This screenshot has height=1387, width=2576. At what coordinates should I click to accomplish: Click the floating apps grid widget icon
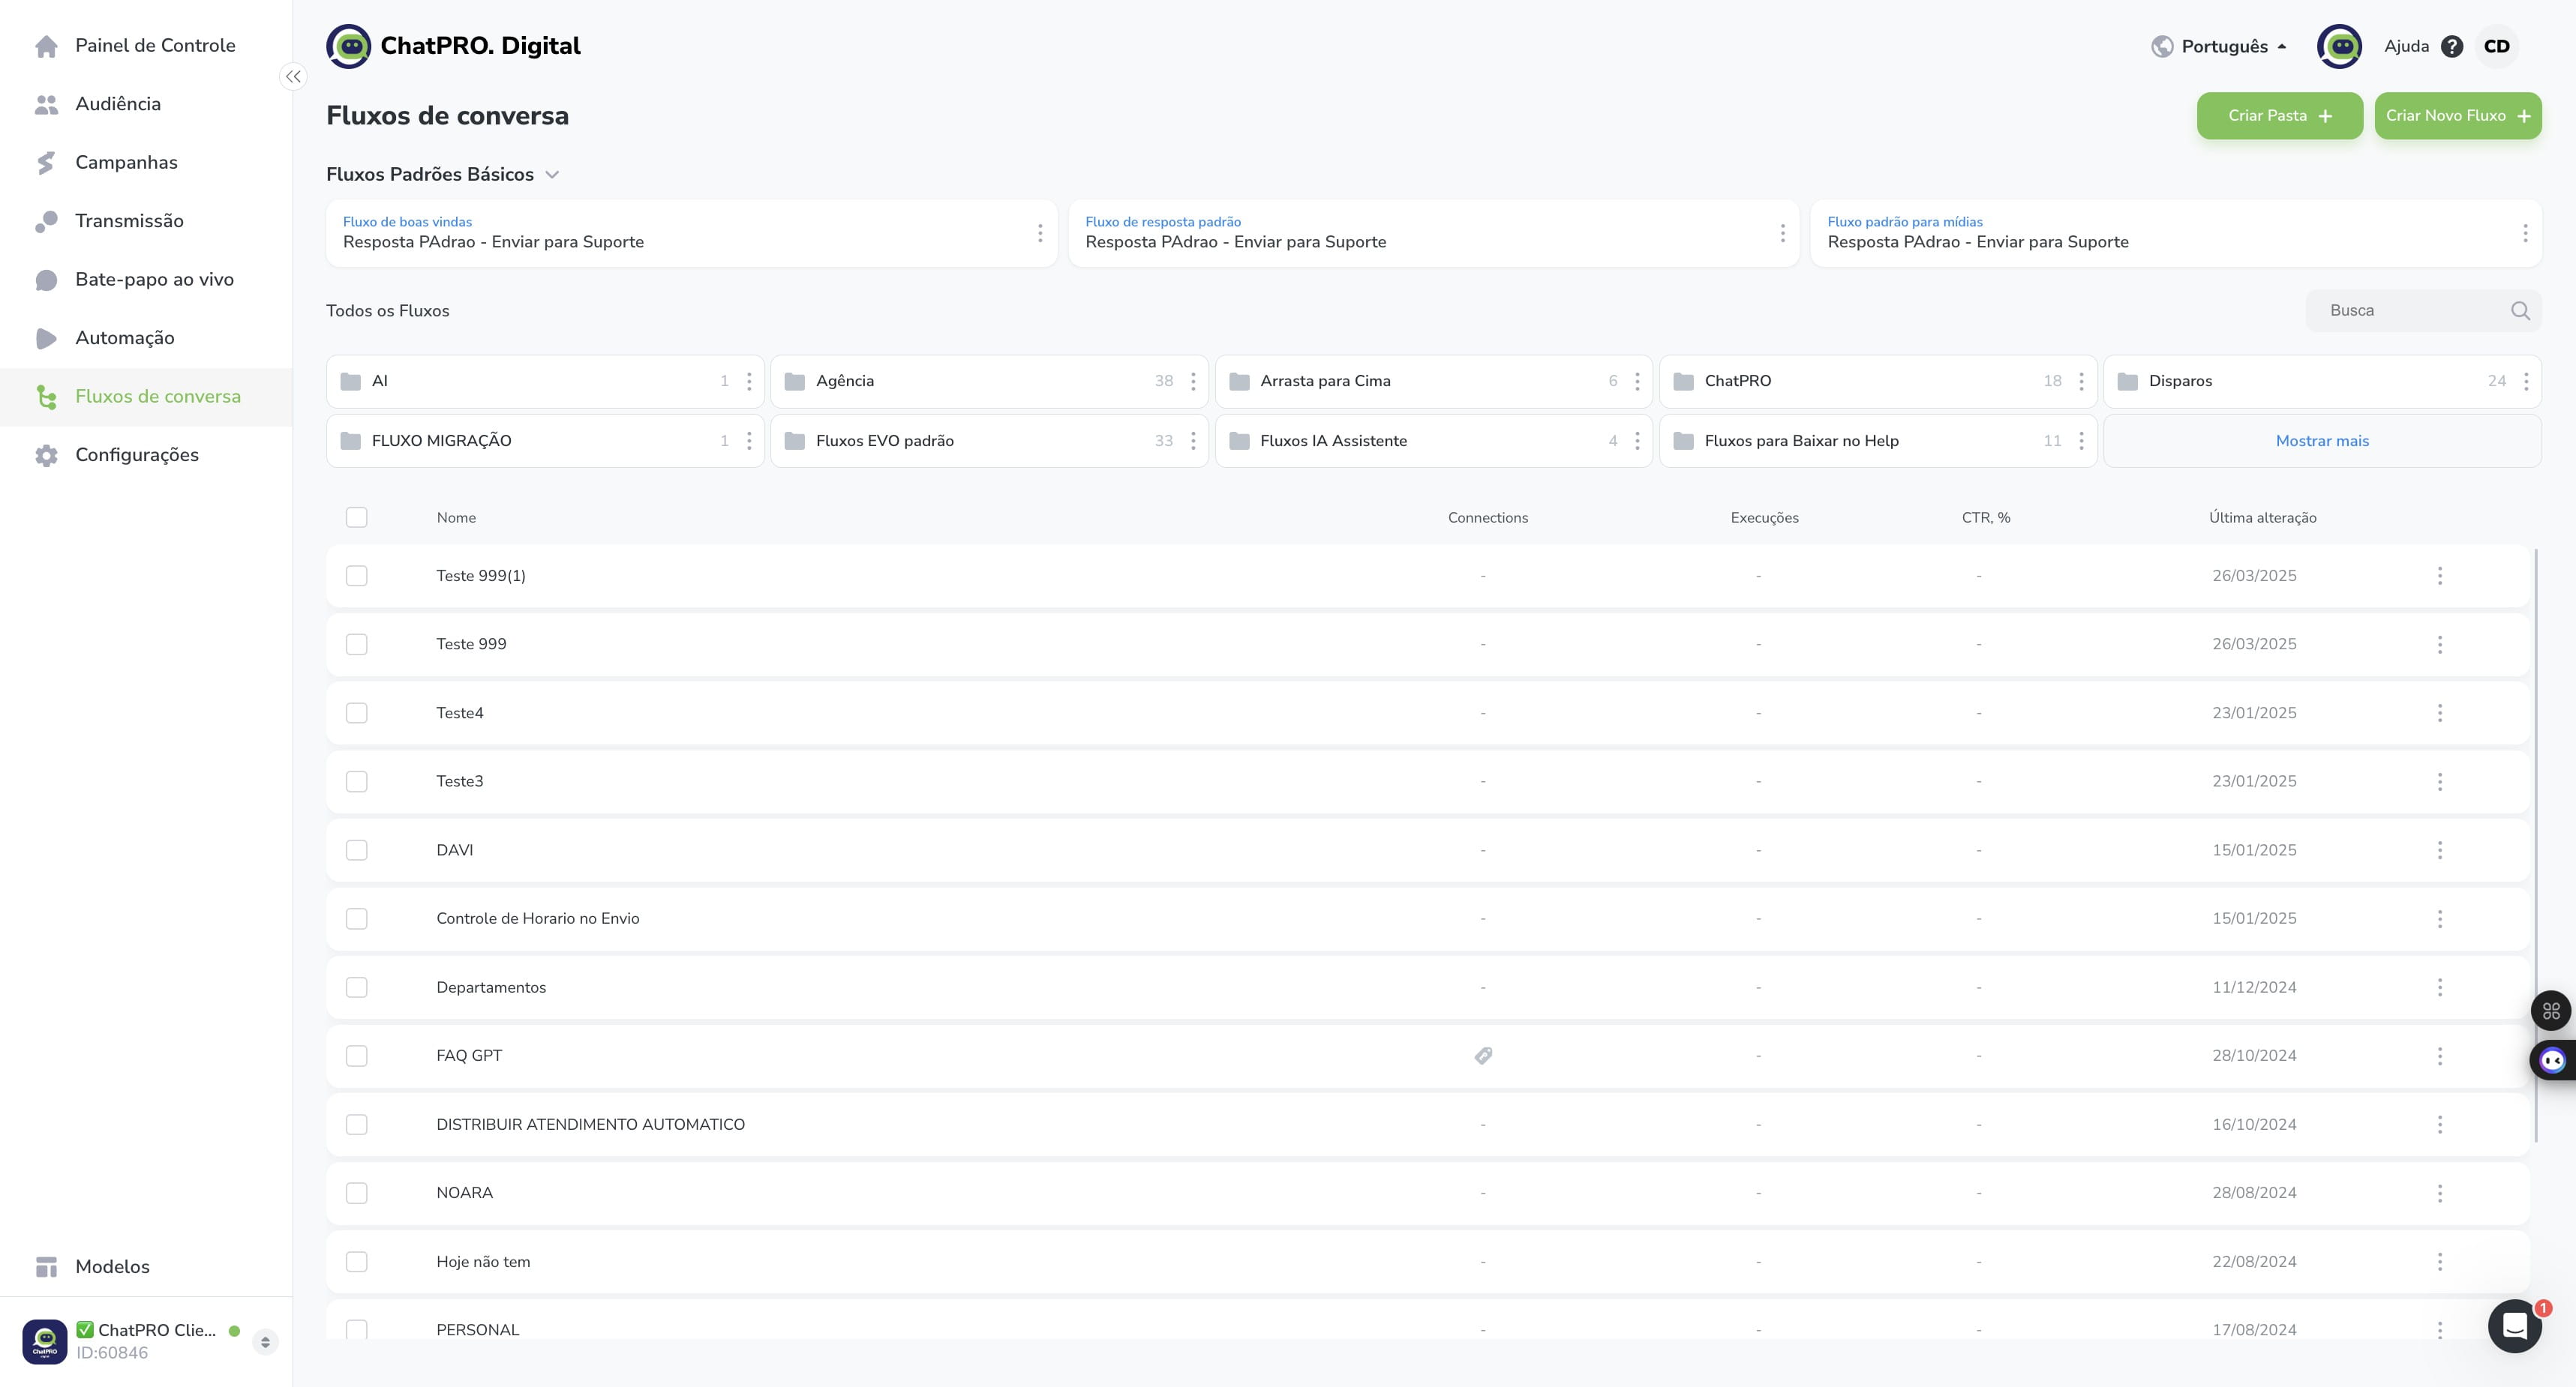[2551, 1011]
